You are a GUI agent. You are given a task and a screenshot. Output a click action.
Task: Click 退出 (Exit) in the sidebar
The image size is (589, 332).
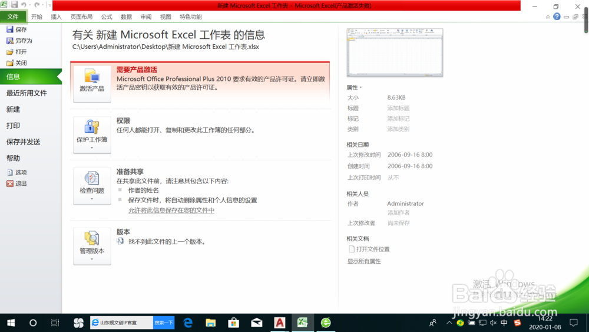point(17,183)
